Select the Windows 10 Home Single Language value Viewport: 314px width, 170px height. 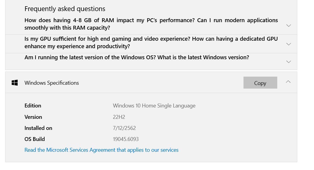click(x=154, y=106)
